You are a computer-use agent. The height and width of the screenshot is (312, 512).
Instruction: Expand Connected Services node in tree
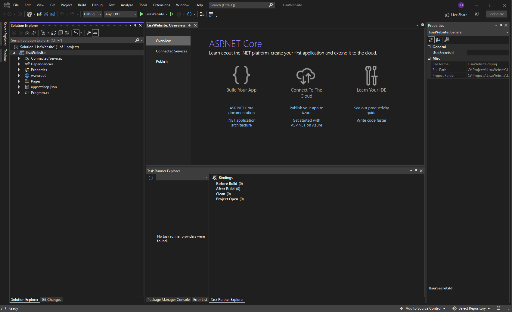pos(19,58)
